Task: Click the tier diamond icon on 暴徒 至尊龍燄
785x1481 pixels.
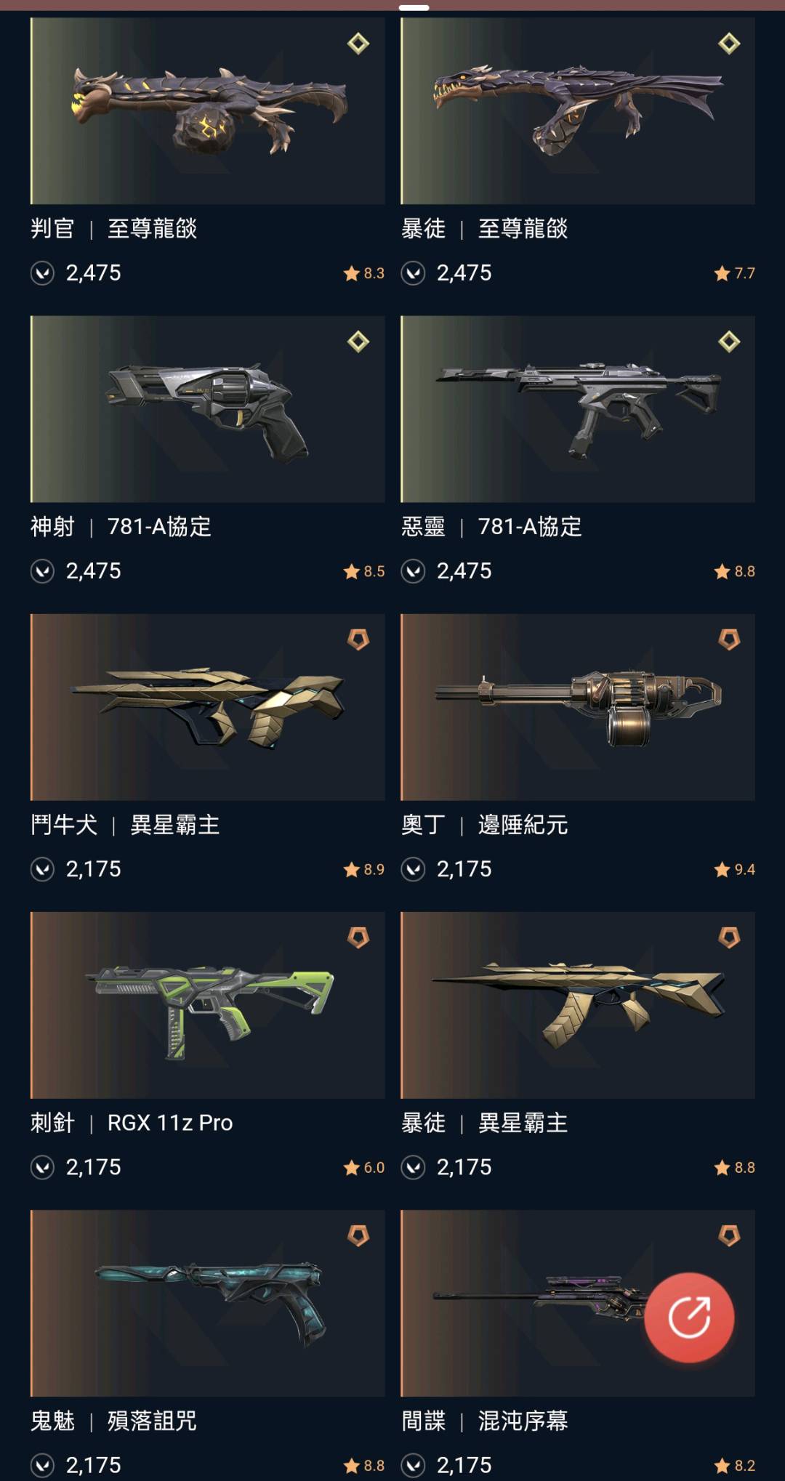Action: coord(729,44)
